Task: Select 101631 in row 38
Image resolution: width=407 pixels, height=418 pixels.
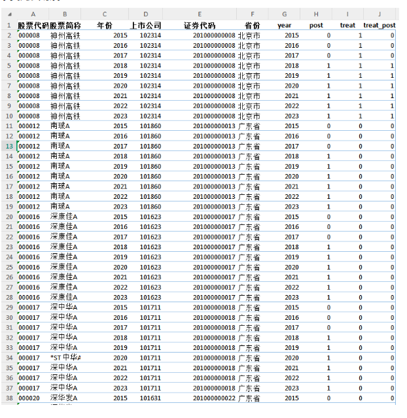Action: tap(146, 398)
